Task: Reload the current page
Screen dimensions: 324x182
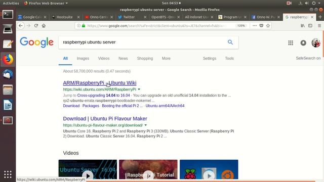Action: [x=36, y=26]
